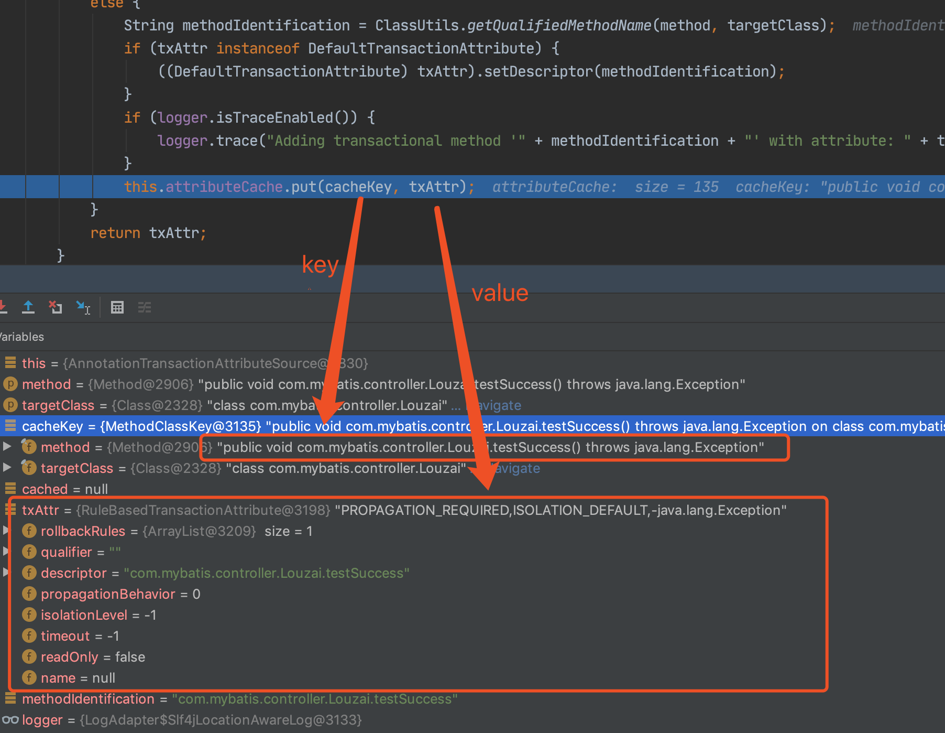Screen dimensions: 945x733
Task: Click the field icon of name = null
Action: point(29,677)
